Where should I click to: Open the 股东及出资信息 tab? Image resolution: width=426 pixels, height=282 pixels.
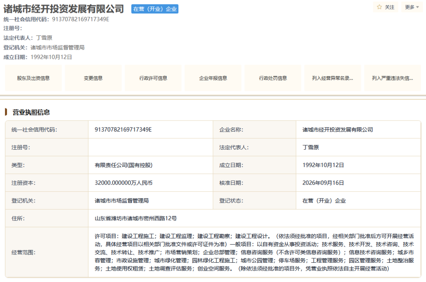point(34,78)
